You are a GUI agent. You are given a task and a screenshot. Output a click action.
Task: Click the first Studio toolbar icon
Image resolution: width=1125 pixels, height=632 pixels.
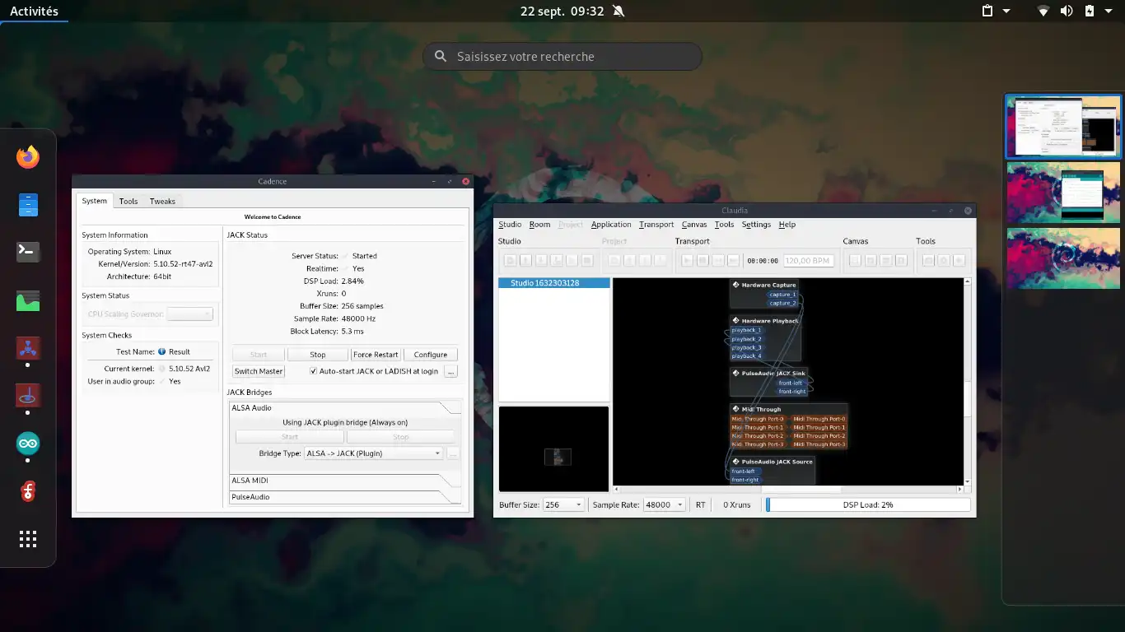(x=510, y=261)
